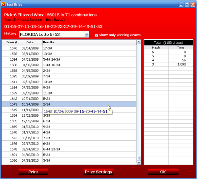
Task: Select draw 1614 dated 07/15/2009
Action: [69, 88]
